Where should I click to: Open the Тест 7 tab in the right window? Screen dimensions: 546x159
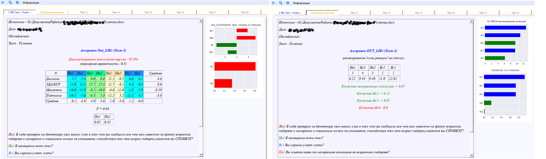(483, 13)
